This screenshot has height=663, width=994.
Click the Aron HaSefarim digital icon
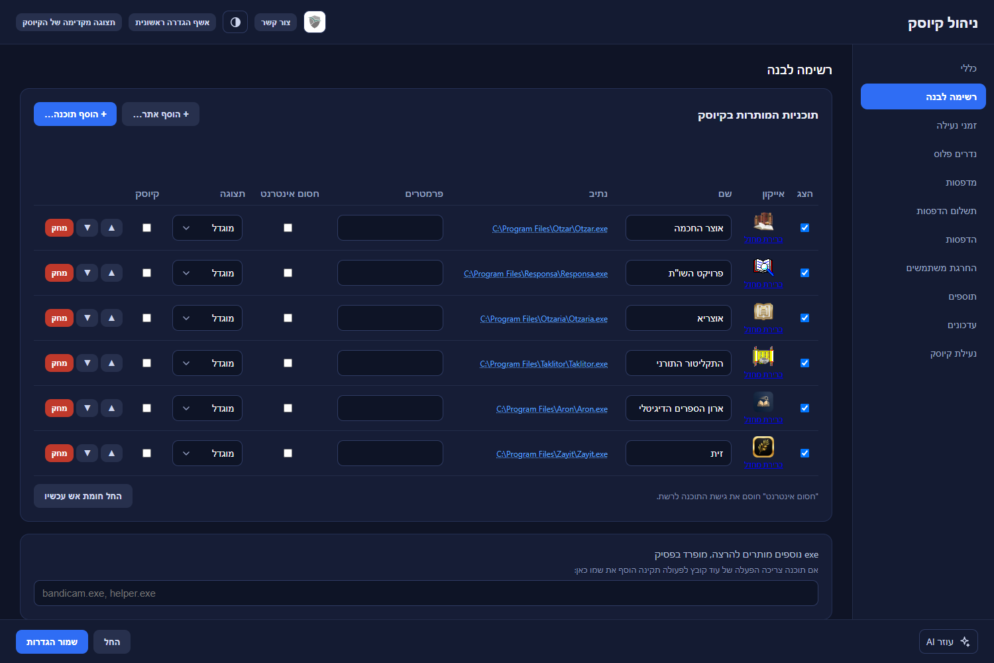point(763,401)
